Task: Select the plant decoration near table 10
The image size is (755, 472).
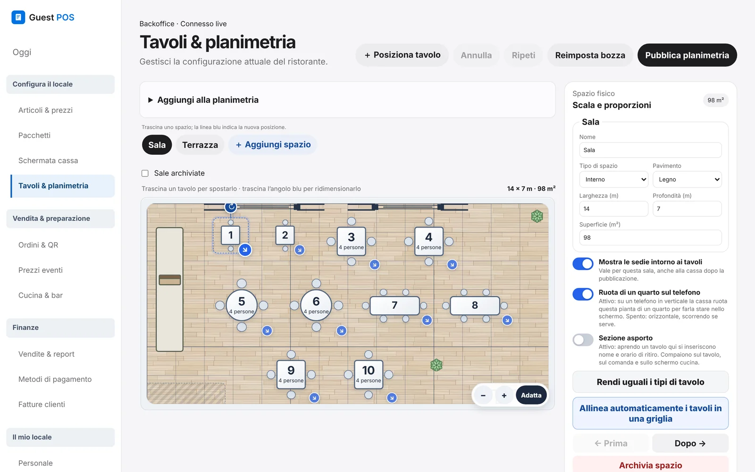Action: click(x=436, y=365)
